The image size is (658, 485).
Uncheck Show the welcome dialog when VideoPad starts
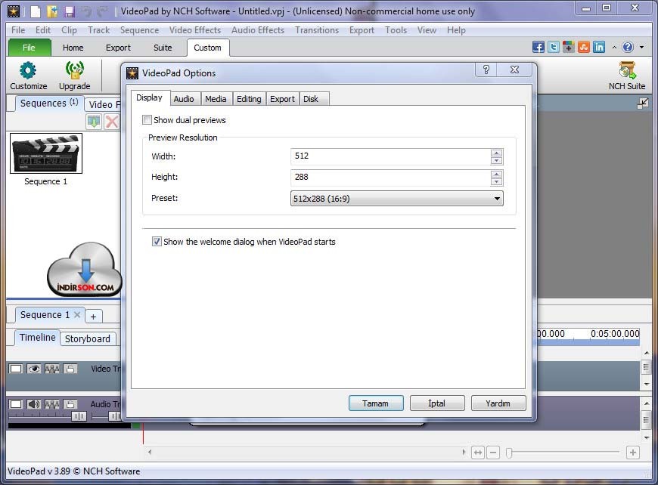coord(157,242)
